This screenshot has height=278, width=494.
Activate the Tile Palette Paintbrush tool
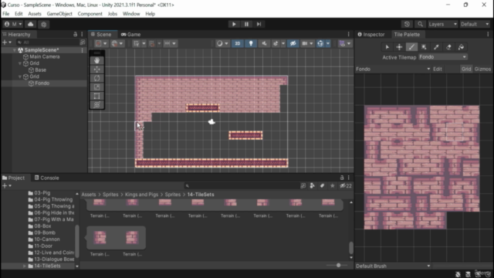(411, 47)
